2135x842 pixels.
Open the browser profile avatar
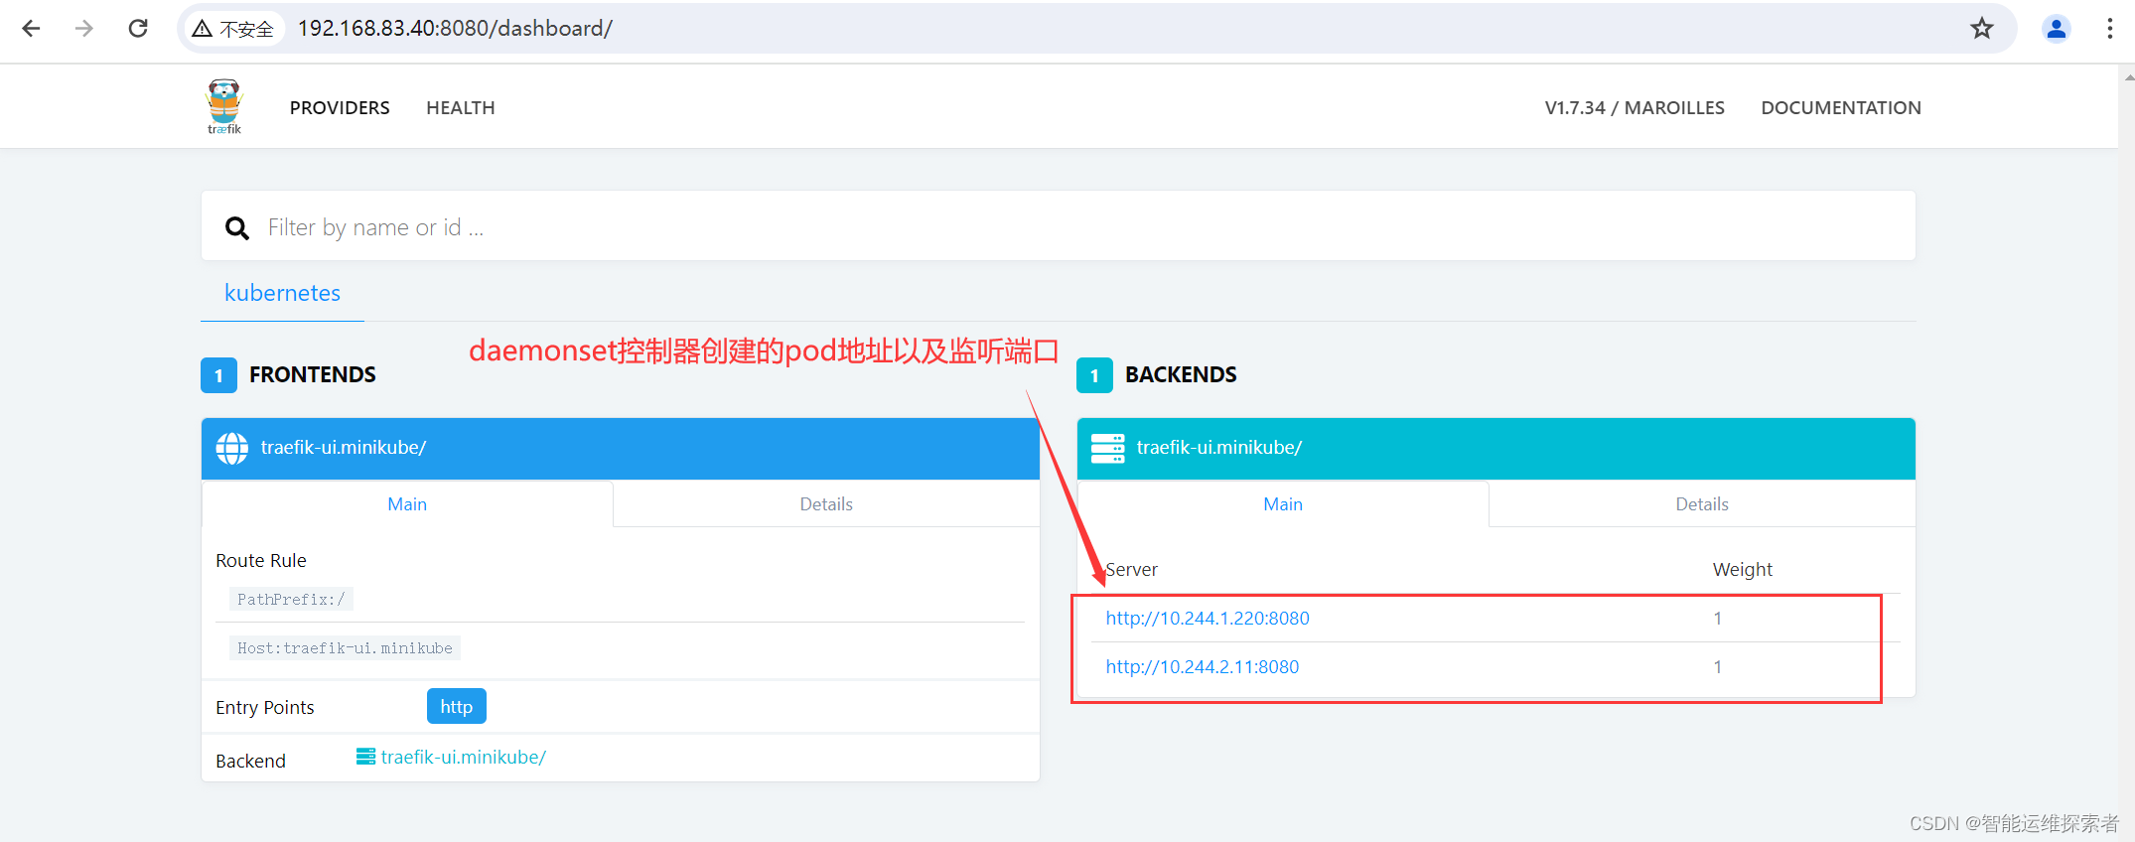(2057, 29)
